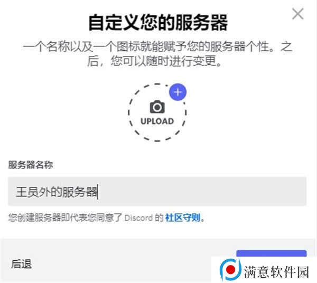Click the camera icon to upload image

(x=157, y=107)
